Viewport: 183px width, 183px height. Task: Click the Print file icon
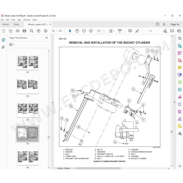point(24,31)
